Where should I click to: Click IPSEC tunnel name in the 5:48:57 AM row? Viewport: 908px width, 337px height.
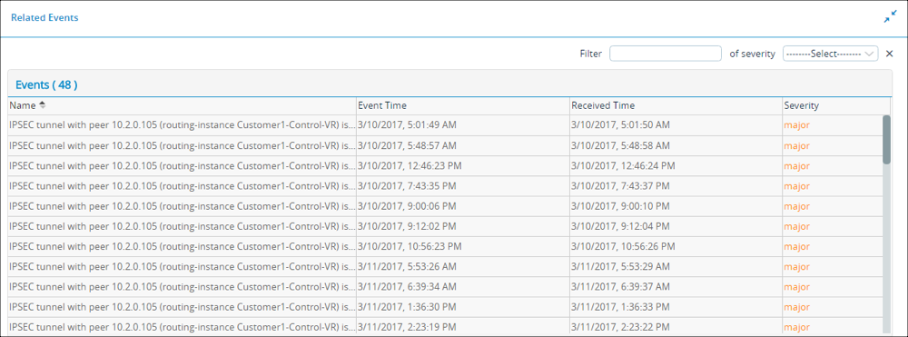[x=182, y=145]
